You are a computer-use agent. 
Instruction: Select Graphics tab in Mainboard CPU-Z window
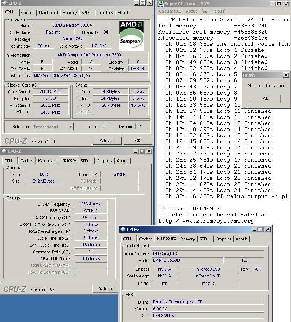coord(223,239)
